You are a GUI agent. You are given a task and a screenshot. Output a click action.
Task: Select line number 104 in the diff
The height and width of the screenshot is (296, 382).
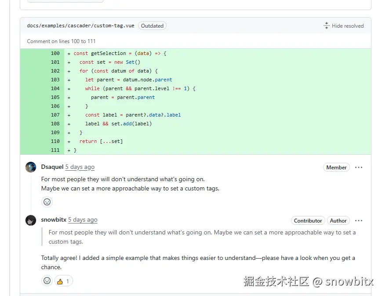coord(55,88)
